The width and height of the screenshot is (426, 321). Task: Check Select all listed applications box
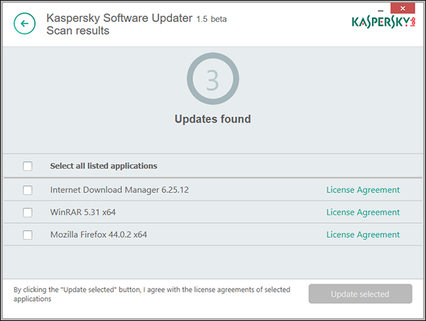[28, 166]
